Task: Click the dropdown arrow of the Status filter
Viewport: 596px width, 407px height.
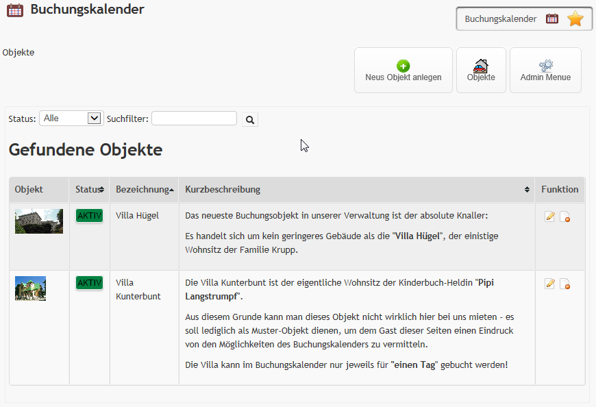Action: coord(92,118)
